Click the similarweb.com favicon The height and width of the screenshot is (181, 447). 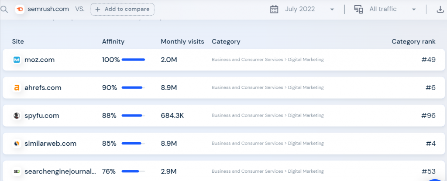pyautogui.click(x=17, y=144)
